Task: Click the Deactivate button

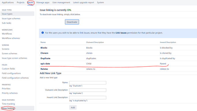Action: pyautogui.click(x=72, y=22)
